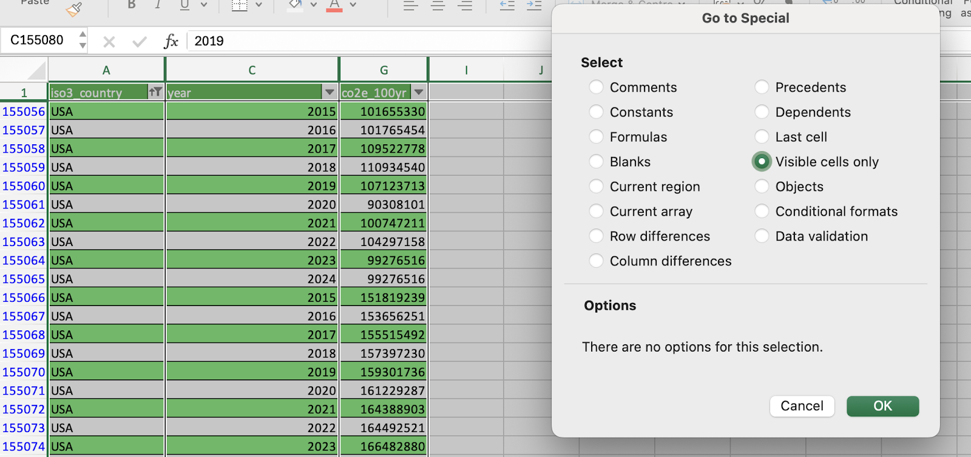Select the Visible cells only radio button

pos(762,162)
